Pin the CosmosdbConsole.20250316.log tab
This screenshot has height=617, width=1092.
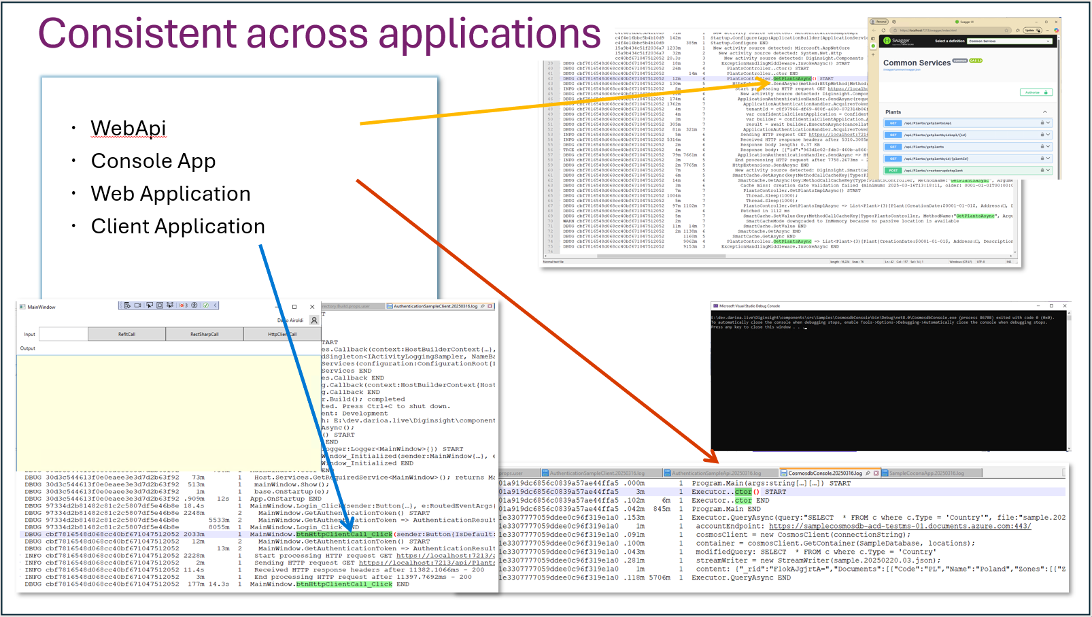(x=868, y=473)
